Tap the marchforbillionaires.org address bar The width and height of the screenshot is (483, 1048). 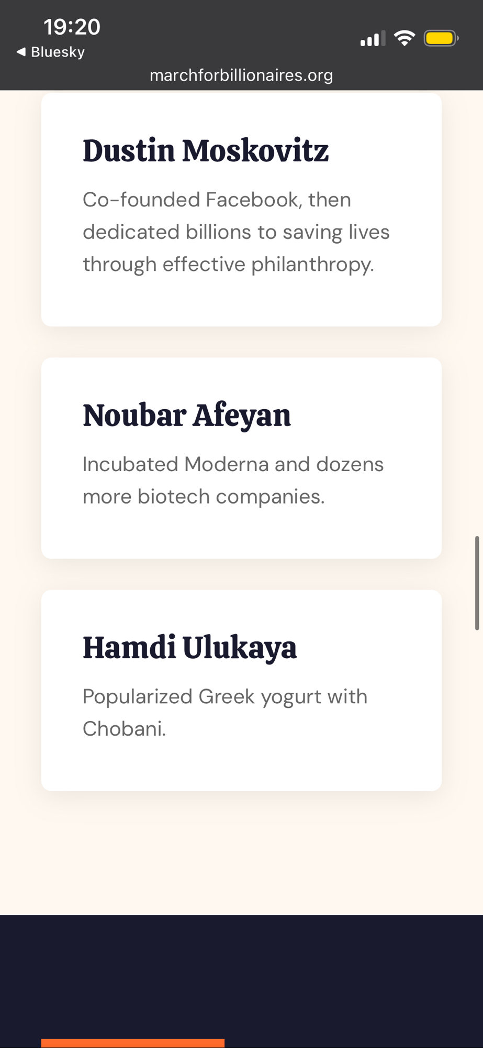point(241,75)
